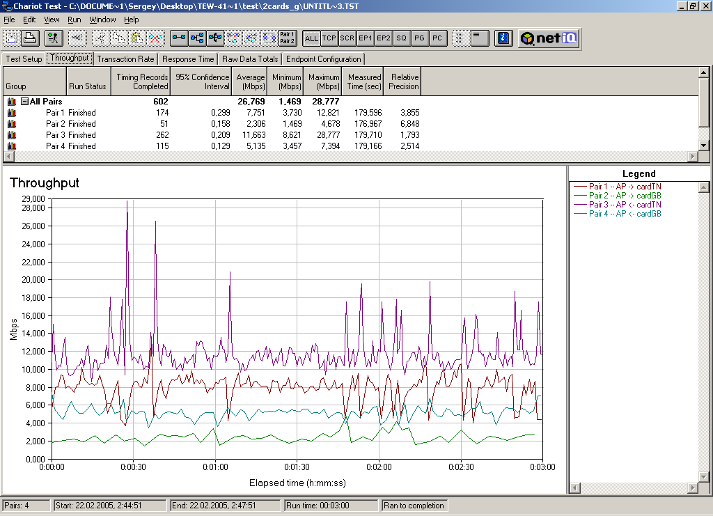Click the Add Pair toolbar icon
The image size is (713, 516).
[x=179, y=38]
